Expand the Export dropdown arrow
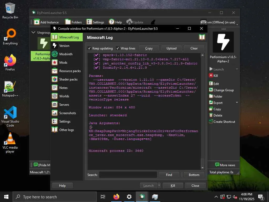The width and height of the screenshot is (269, 202). 237,103
